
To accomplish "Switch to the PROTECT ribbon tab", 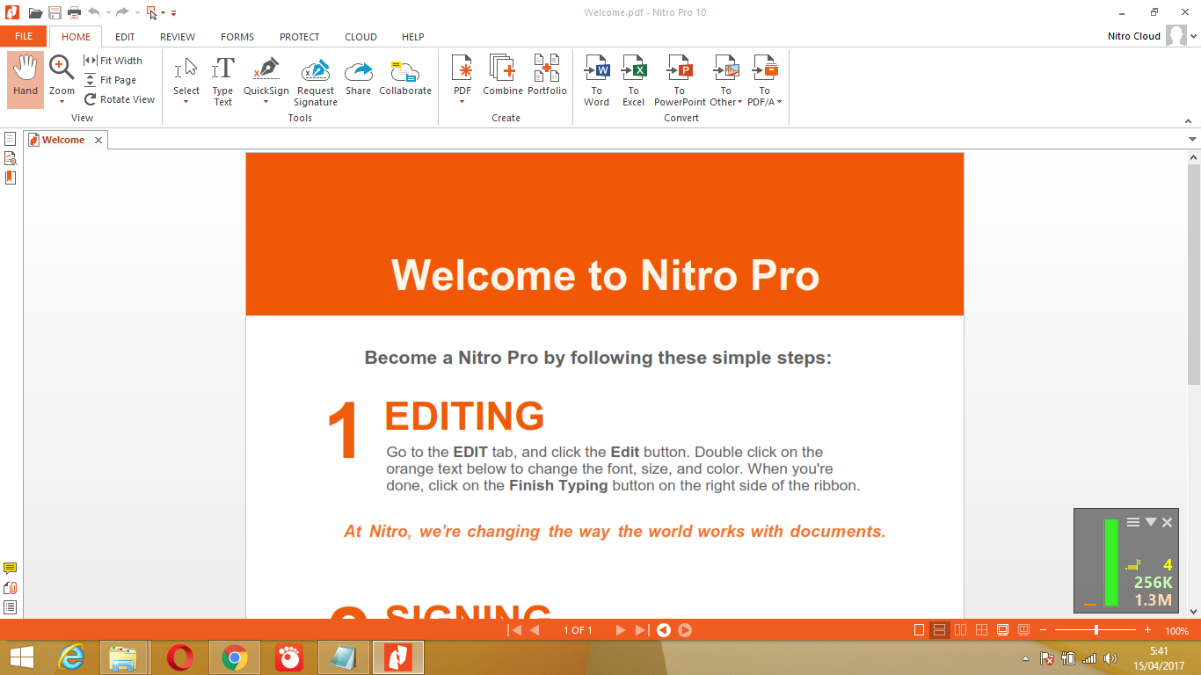I will (300, 37).
